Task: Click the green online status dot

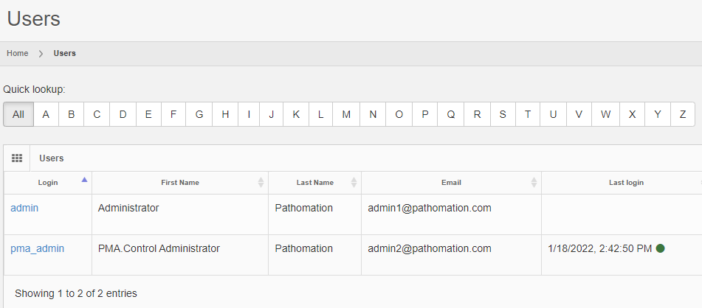Action: pyautogui.click(x=661, y=248)
